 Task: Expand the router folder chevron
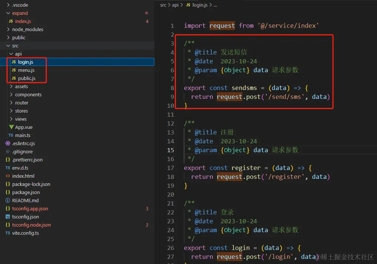[x=11, y=103]
